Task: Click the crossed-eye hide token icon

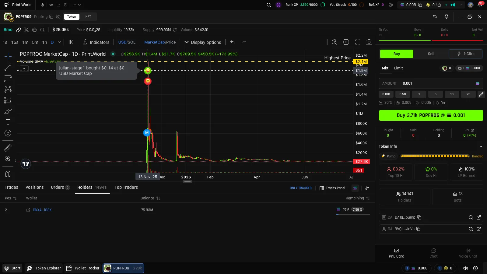Action: tap(58, 17)
